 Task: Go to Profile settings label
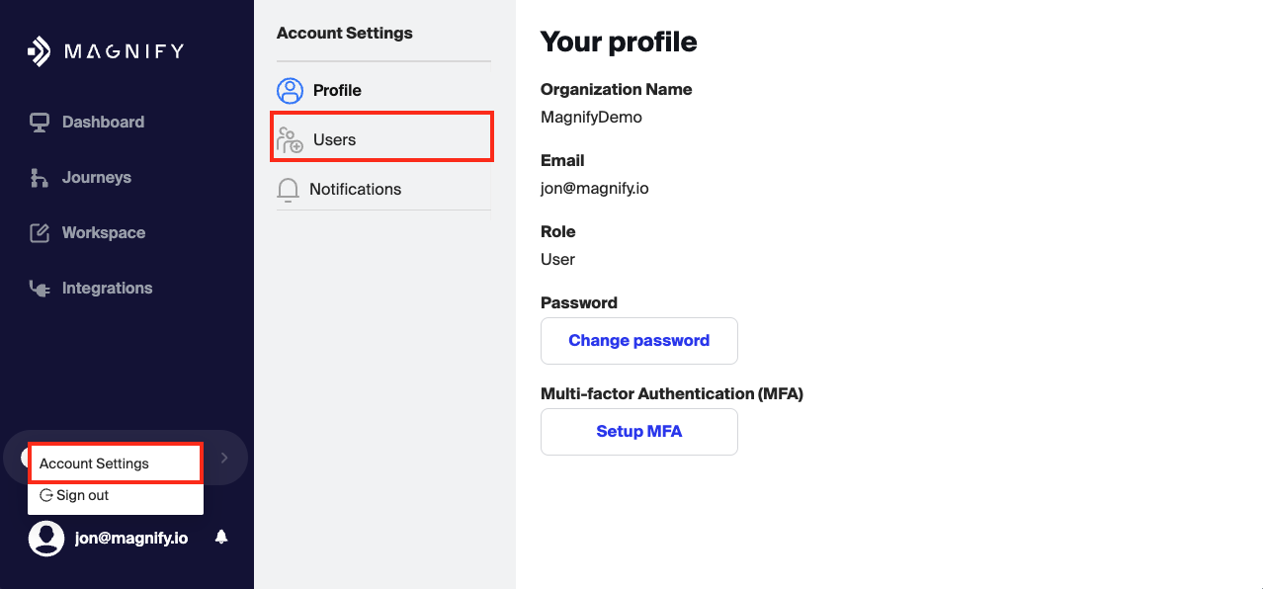pos(337,91)
